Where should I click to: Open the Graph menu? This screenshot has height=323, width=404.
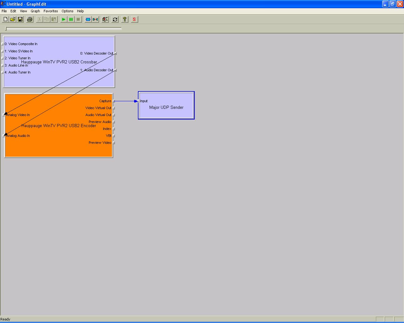35,11
